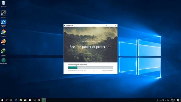Select the Microsoft Edge desktop shortcut
The image size is (181, 102).
(x=3, y=24)
